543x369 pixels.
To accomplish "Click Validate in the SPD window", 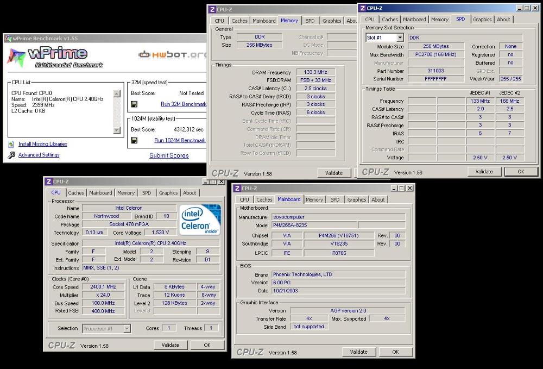I will 484,172.
